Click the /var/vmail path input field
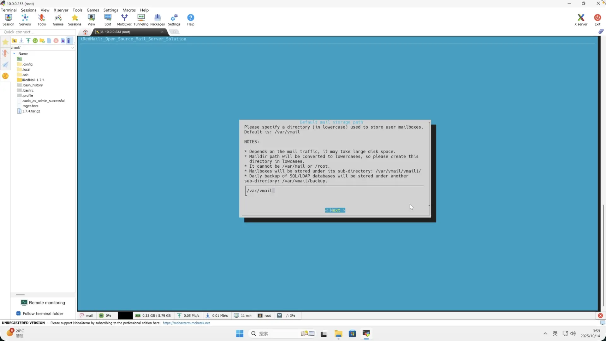 pos(334,191)
